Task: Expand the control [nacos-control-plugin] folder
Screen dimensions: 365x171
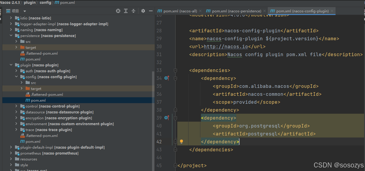Action: [x=16, y=106]
